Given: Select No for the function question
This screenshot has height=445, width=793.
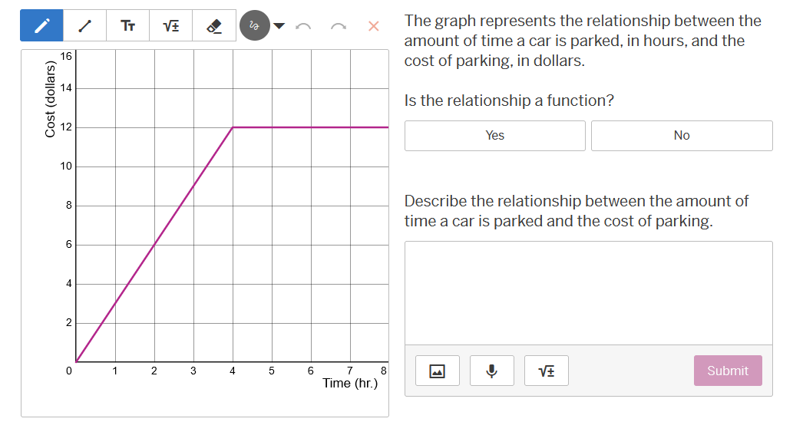Looking at the screenshot, I should 682,135.
